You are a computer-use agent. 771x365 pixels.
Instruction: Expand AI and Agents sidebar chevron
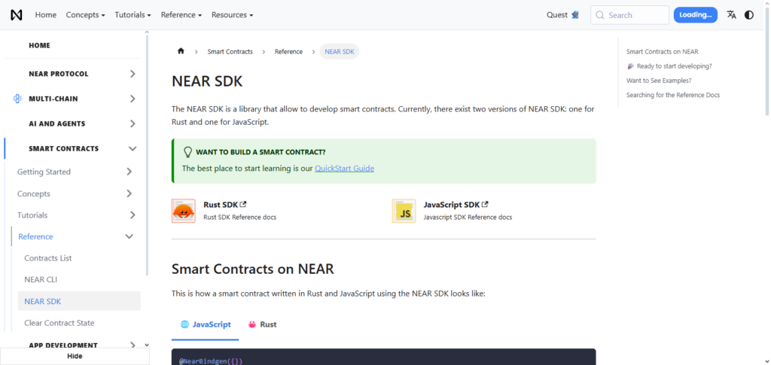pos(133,123)
